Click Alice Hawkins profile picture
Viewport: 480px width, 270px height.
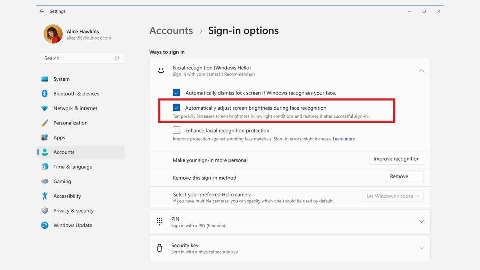coord(53,34)
